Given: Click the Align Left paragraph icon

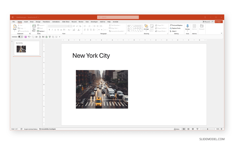Looking at the screenshot, I should pos(85,30).
